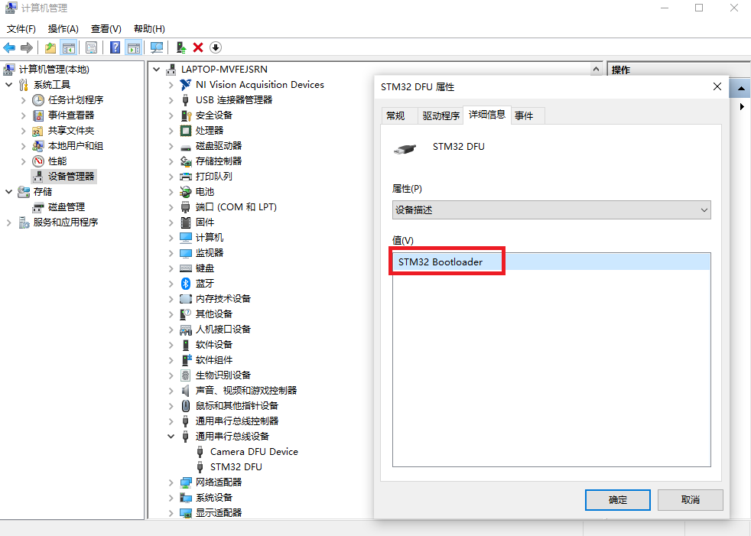The image size is (751, 536).
Task: Click Computer Management (计算机管理(本地)) root
Action: coord(54,70)
